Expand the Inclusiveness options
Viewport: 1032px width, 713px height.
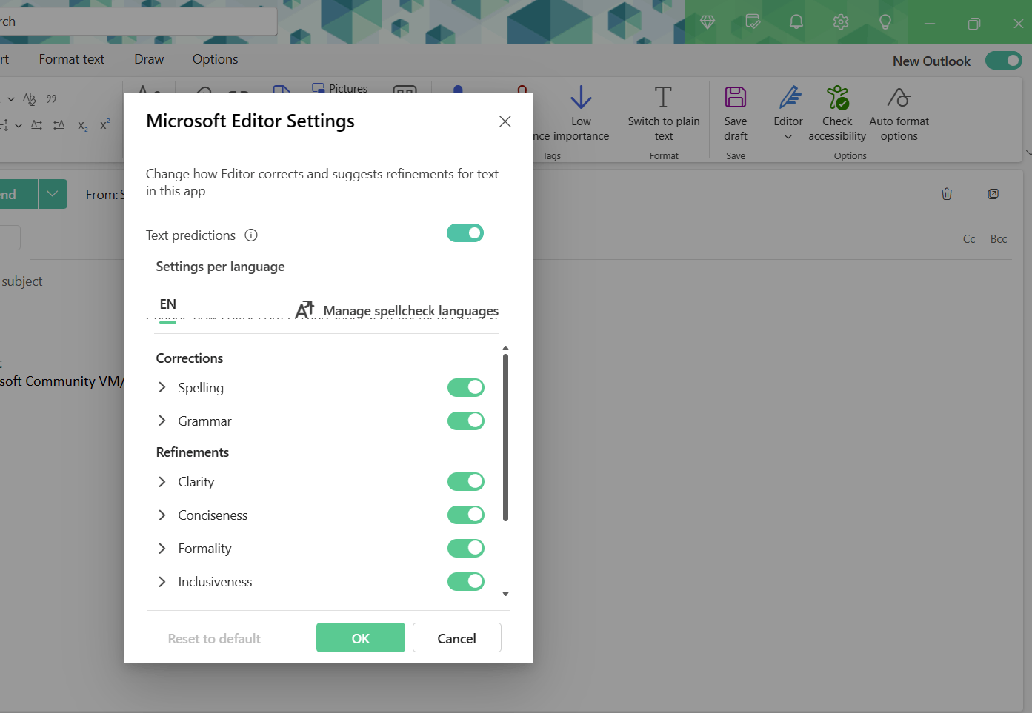(162, 581)
